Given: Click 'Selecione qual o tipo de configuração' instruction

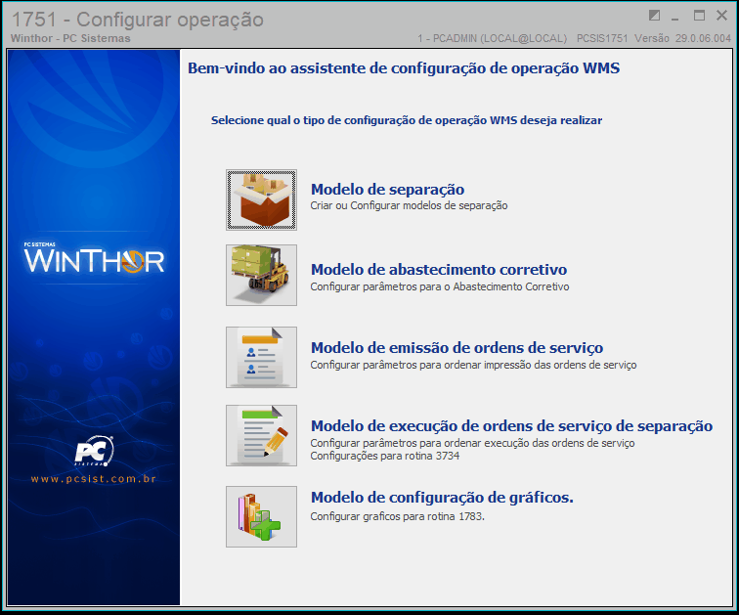Looking at the screenshot, I should [407, 120].
